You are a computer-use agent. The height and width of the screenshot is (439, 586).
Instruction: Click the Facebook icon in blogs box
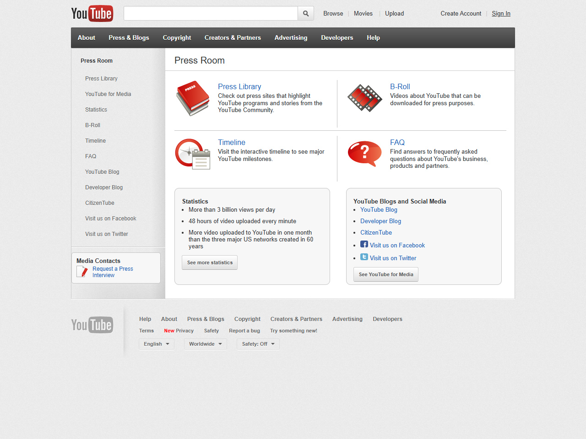364,244
